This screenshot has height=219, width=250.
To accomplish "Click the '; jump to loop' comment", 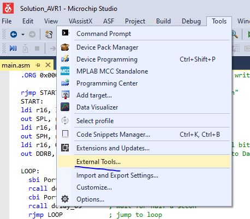I will point(135,215).
